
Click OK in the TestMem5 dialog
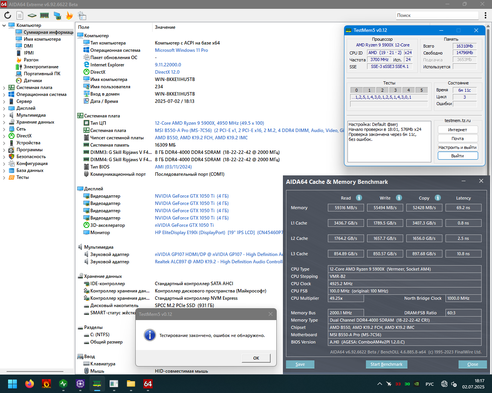pos(256,358)
